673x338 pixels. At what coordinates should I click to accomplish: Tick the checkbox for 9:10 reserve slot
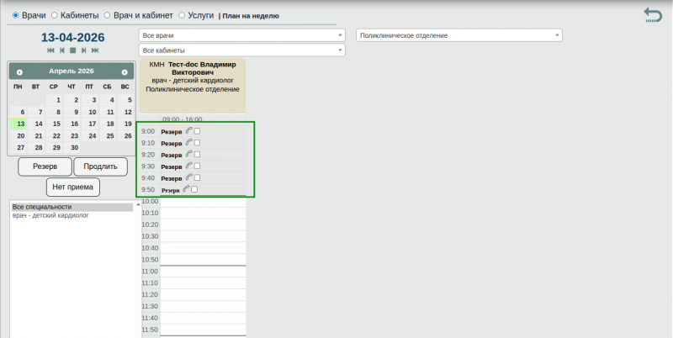pyautogui.click(x=198, y=143)
